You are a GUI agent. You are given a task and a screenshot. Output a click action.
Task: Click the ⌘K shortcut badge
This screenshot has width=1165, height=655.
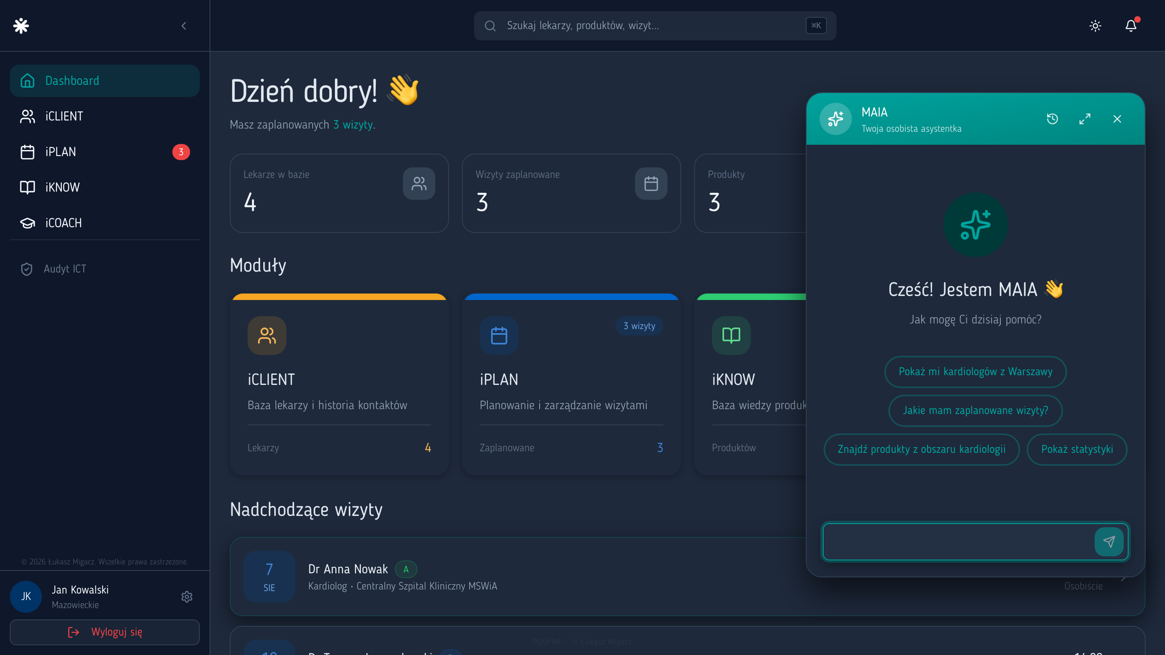(816, 26)
